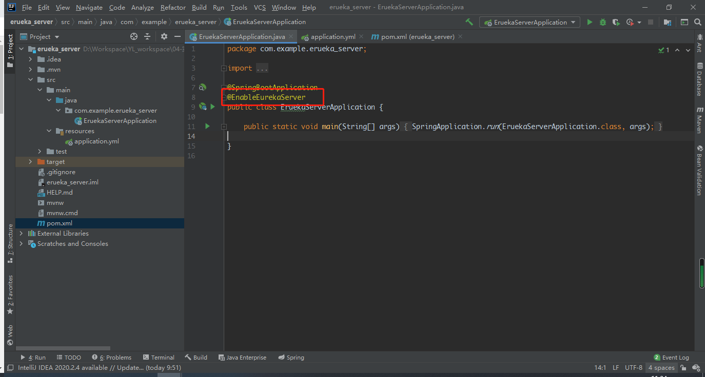Toggle the 7: Structure side tool window
Viewport: 705px width, 377px height.
click(x=10, y=244)
